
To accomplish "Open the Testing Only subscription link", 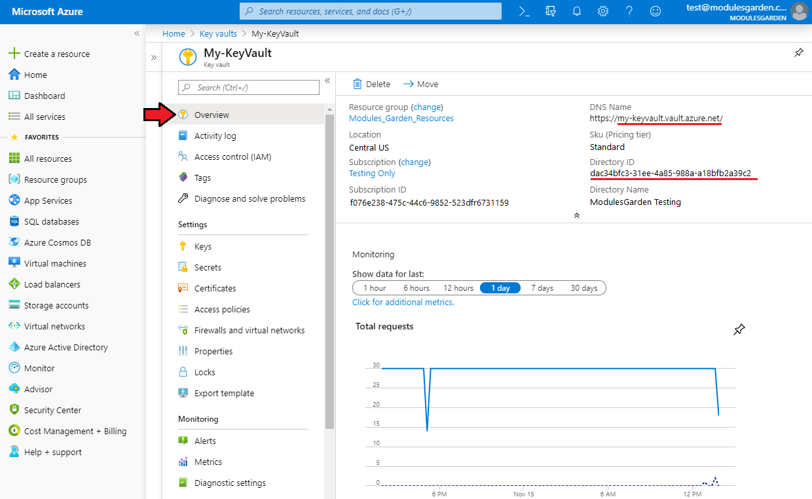I will pyautogui.click(x=372, y=174).
